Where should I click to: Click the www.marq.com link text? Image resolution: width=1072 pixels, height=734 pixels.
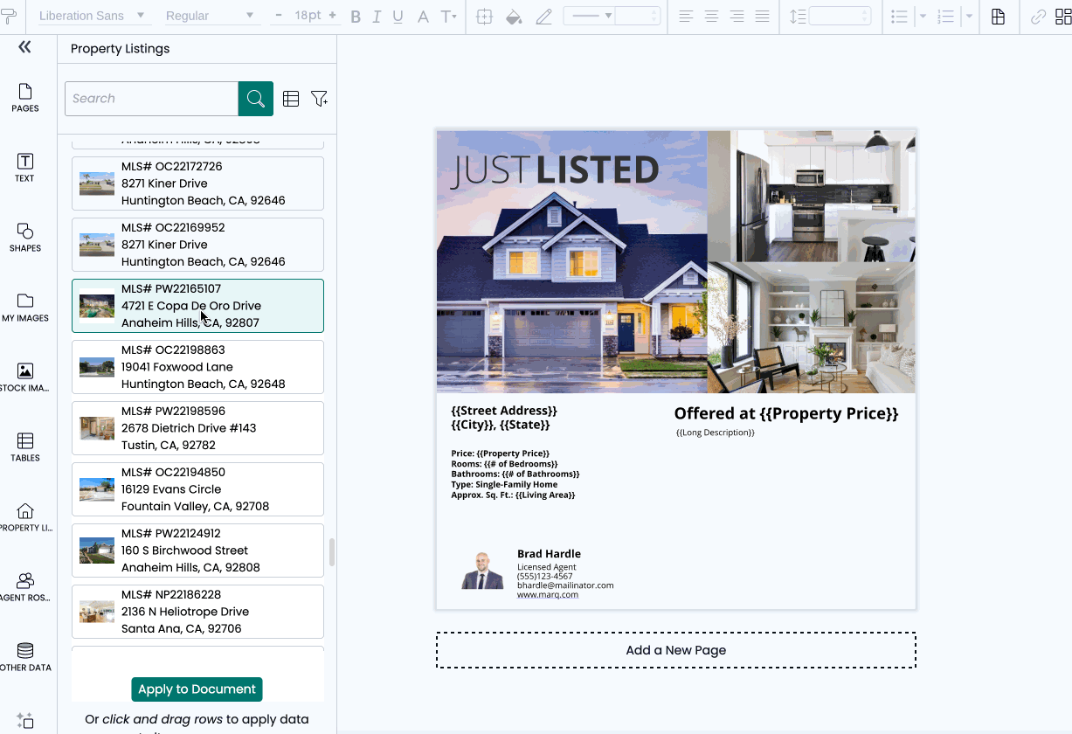coord(548,595)
